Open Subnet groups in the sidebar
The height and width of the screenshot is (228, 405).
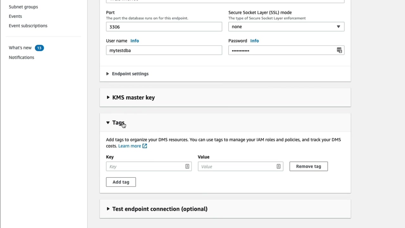coord(23,7)
